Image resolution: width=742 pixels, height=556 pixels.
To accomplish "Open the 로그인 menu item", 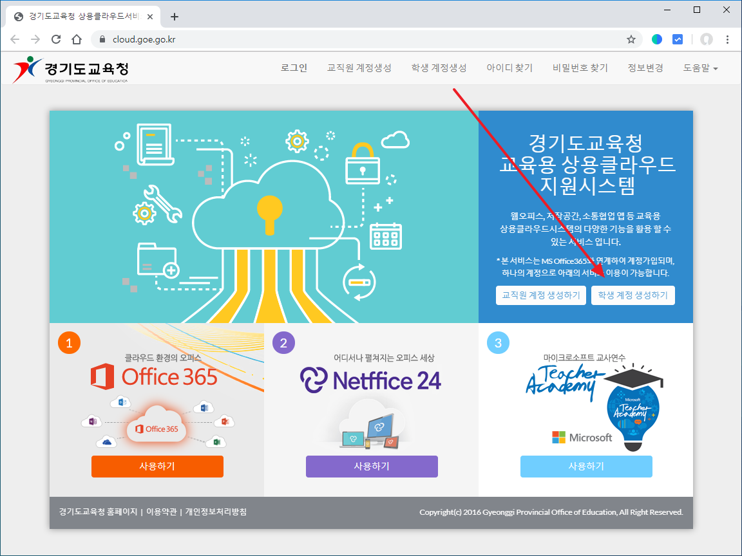I will (x=294, y=68).
